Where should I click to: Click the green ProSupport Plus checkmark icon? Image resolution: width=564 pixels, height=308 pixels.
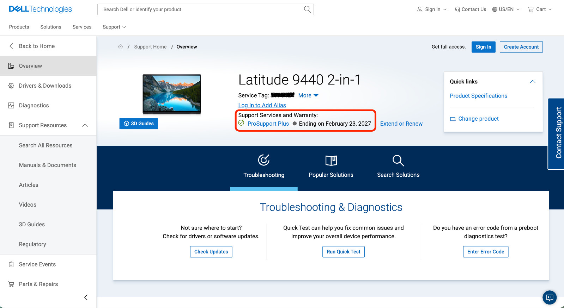click(x=241, y=123)
